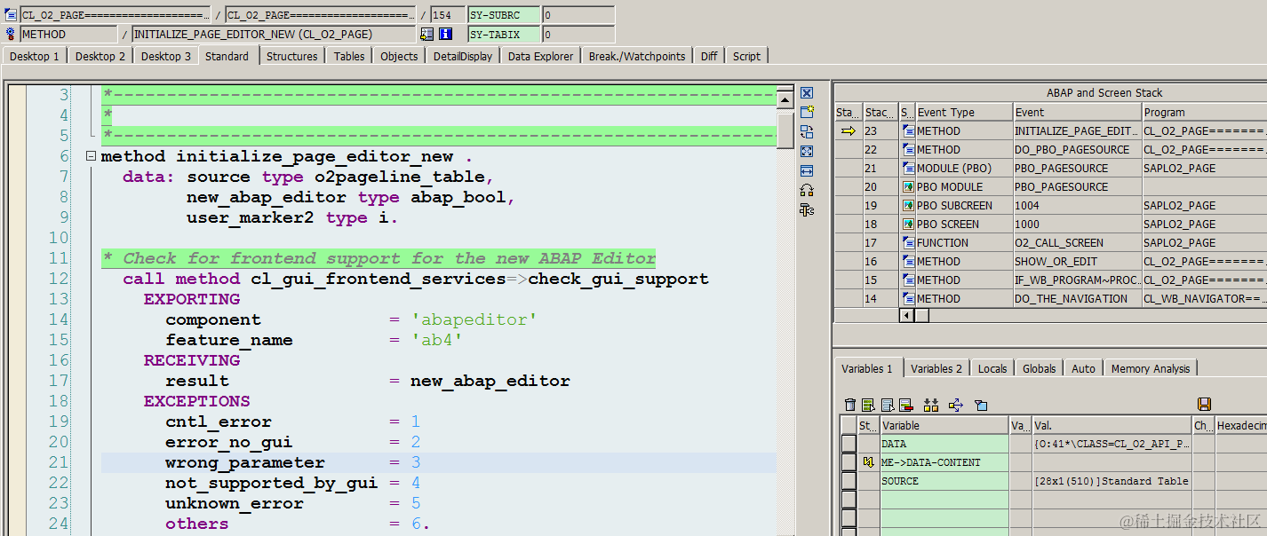Click the row selector box for the SOURCE variable
The image size is (1267, 536).
coord(849,481)
